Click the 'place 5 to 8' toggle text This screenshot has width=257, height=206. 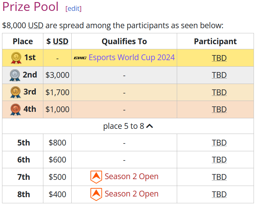pos(124,126)
